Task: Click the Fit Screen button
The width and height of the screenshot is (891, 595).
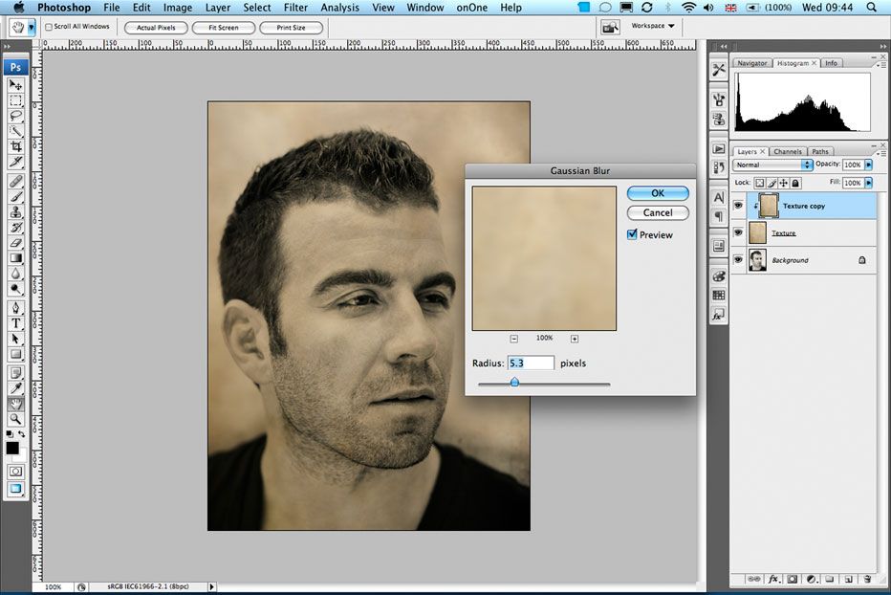Action: pos(224,28)
